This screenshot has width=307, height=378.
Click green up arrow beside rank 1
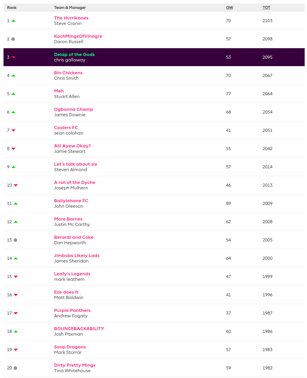(x=13, y=21)
